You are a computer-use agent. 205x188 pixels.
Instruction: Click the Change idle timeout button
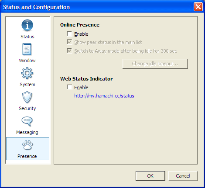[x=155, y=64]
